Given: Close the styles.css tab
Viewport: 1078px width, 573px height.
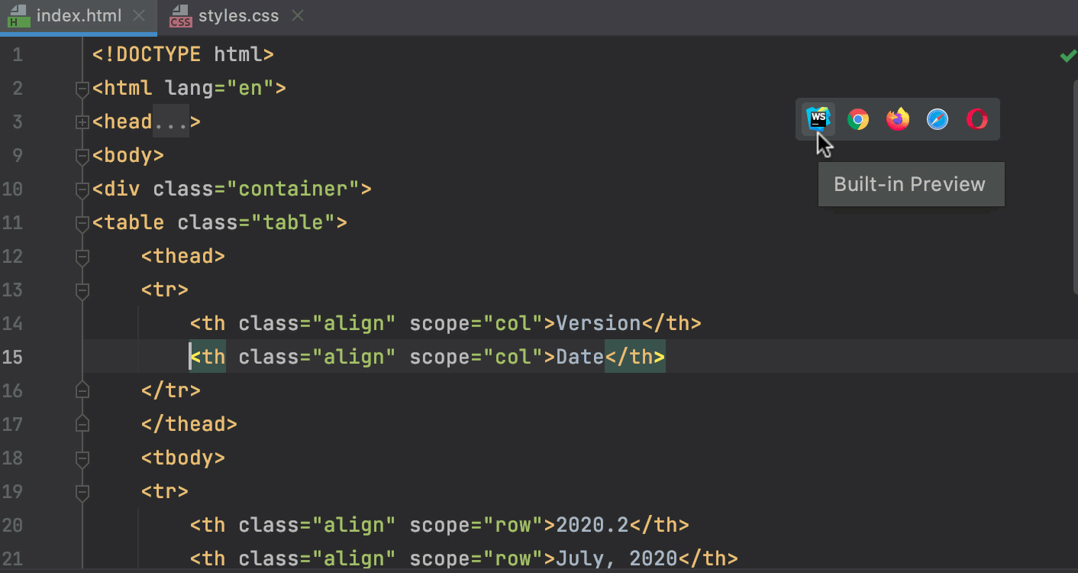Looking at the screenshot, I should pyautogui.click(x=298, y=14).
